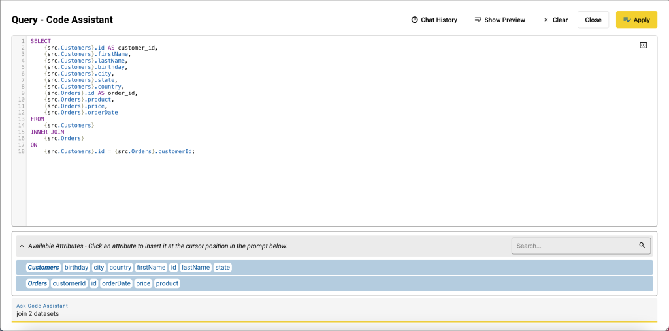This screenshot has height=331, width=669.
Task: Click the Show Preview icon
Action: (478, 20)
